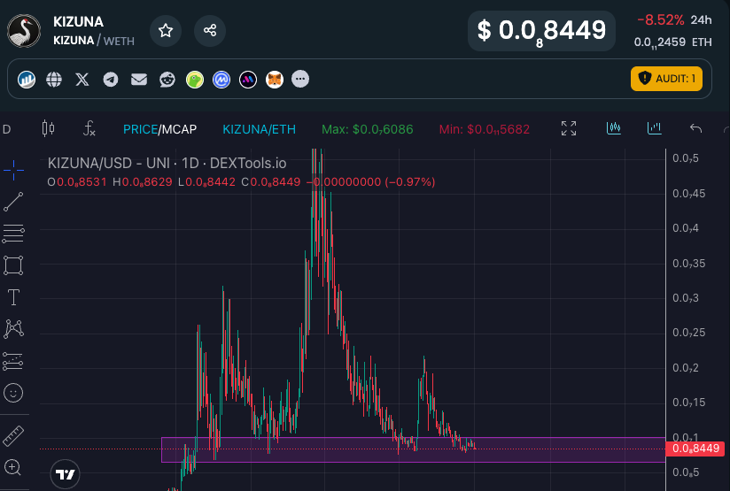This screenshot has height=491, width=730.
Task: Add KIZUNA to favorites with star icon
Action: 166,31
